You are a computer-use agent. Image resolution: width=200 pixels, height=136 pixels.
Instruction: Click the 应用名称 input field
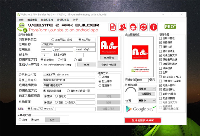[68, 44]
